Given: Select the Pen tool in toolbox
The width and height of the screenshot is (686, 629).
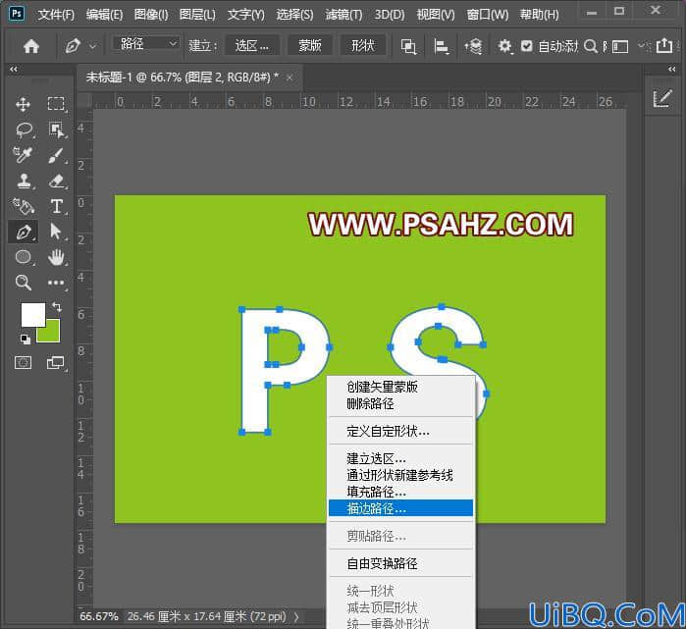Looking at the screenshot, I should (x=24, y=232).
